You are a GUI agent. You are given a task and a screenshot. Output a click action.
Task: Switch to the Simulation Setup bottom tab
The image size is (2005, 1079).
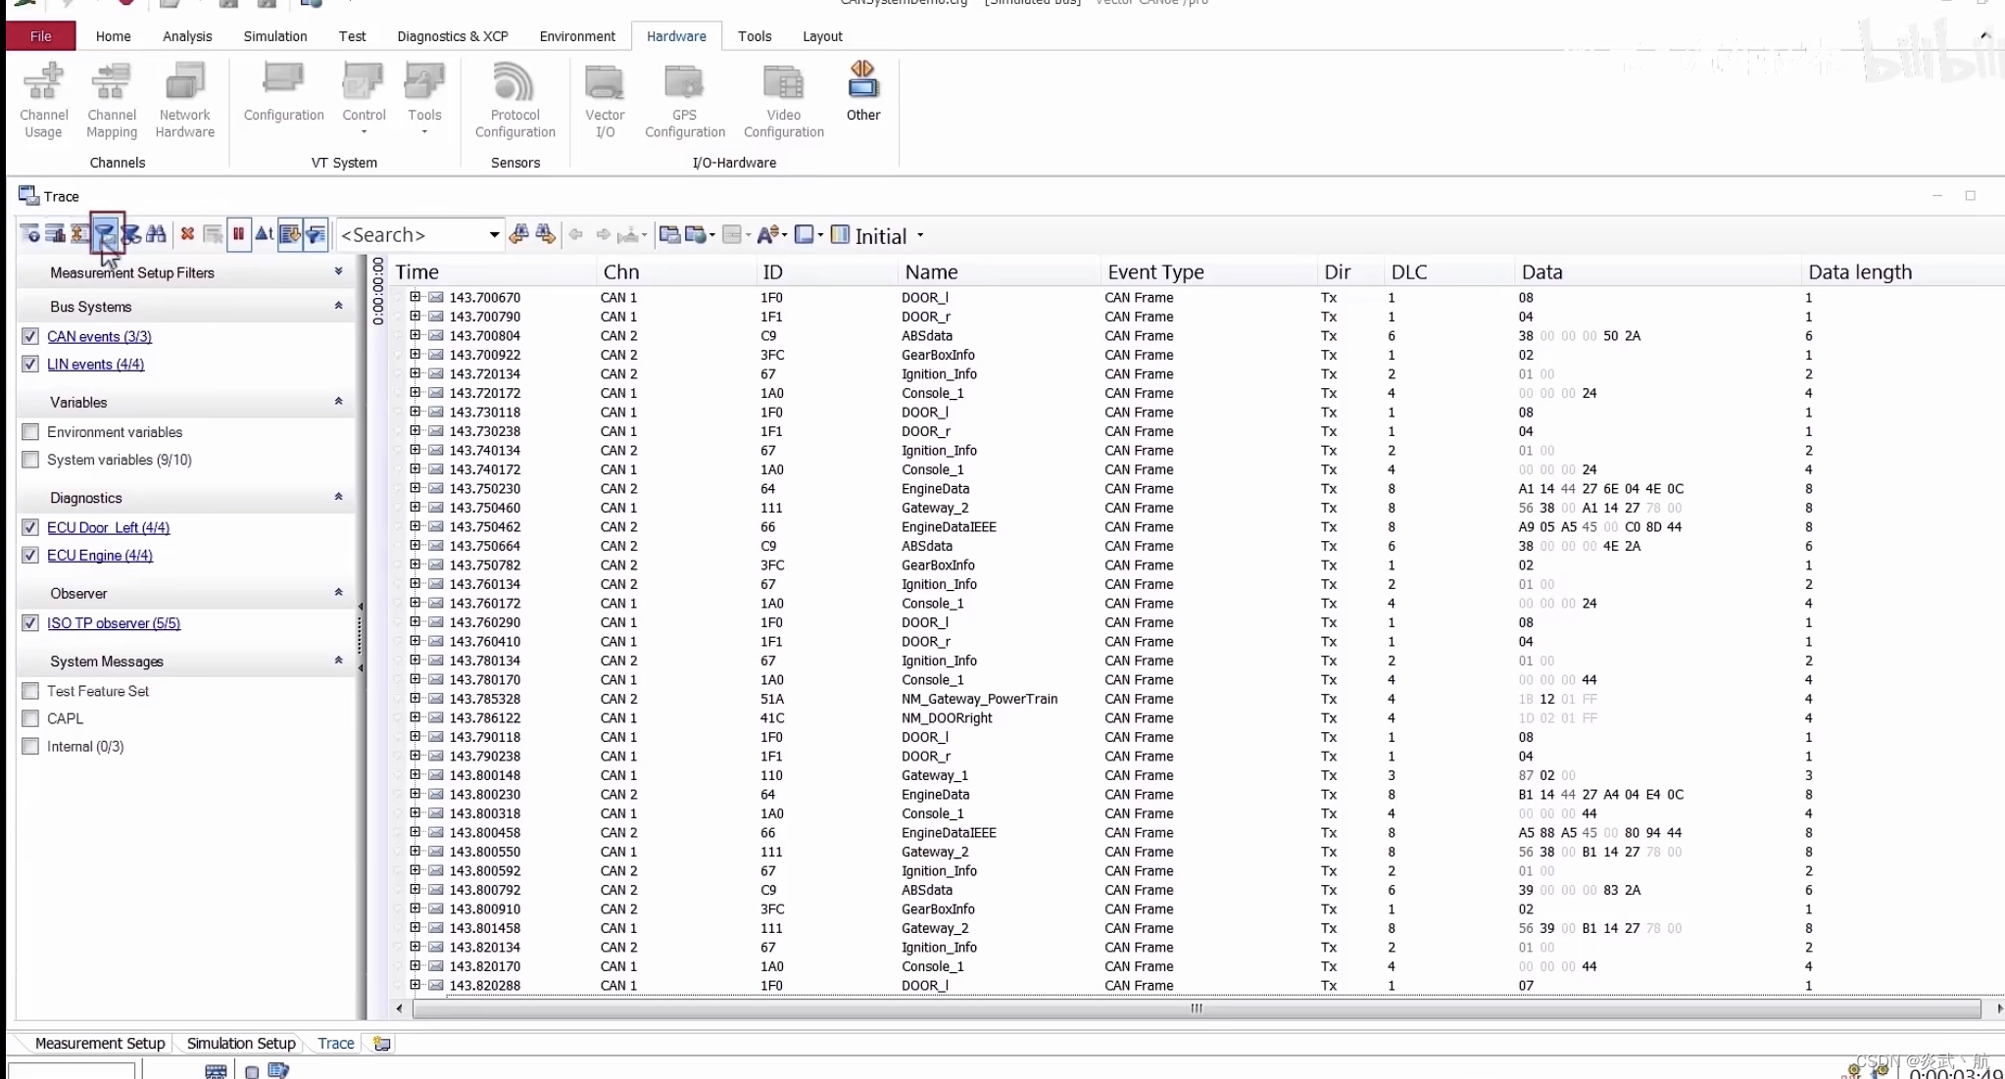click(241, 1043)
